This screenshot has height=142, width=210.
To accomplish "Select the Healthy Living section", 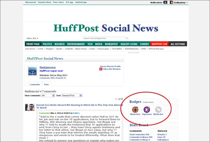I will pos(129,44).
